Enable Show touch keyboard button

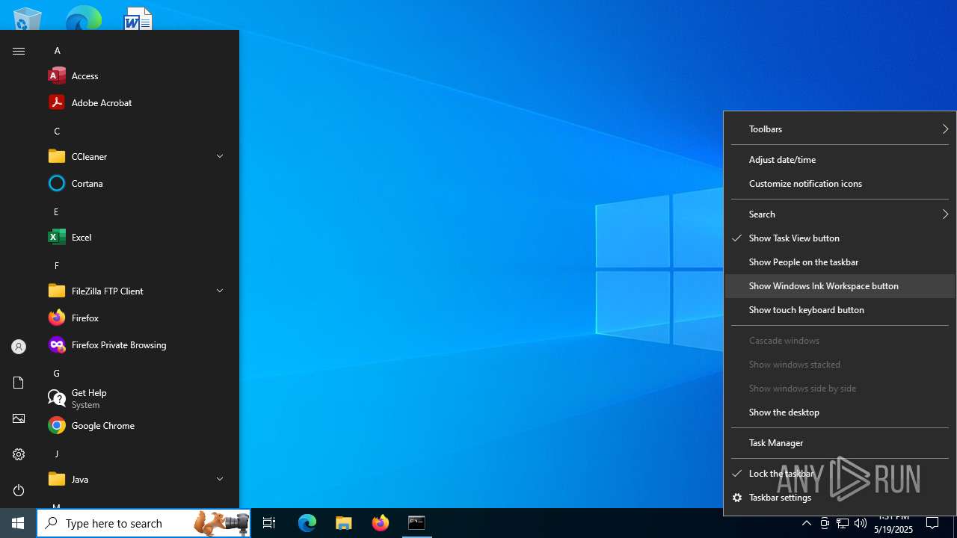point(840,310)
